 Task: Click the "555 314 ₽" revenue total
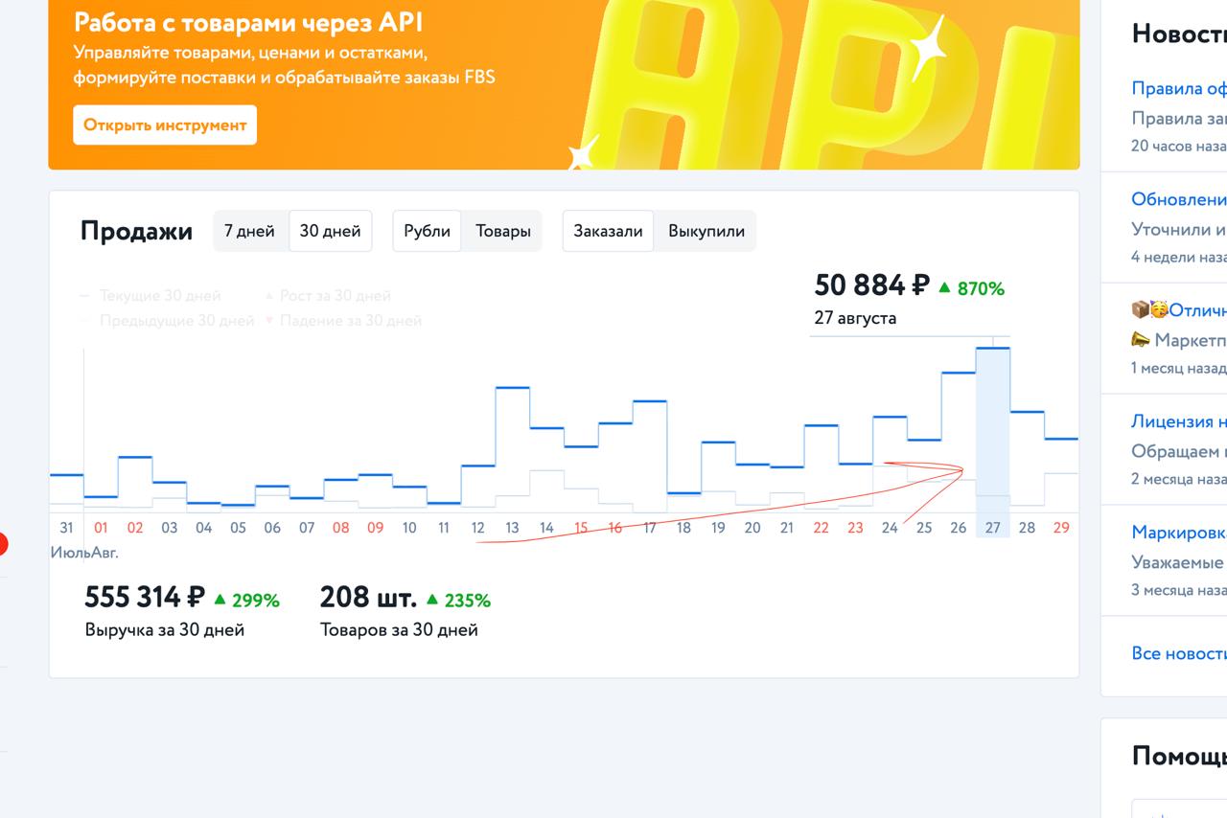145,598
